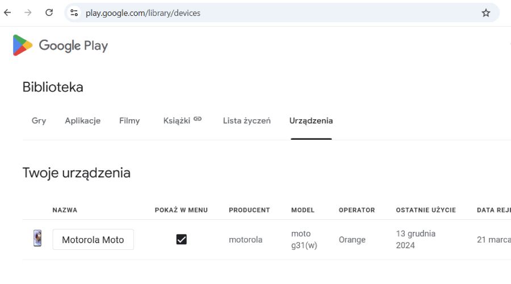Select the Lista życzeń tab

(x=246, y=120)
